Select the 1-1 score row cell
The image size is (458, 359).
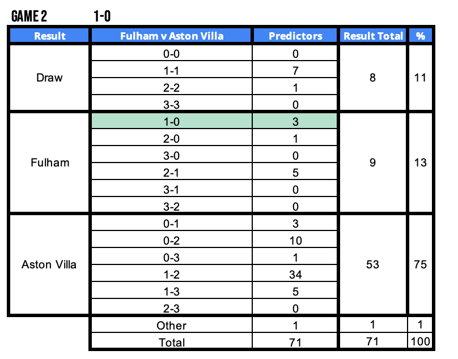coord(171,71)
